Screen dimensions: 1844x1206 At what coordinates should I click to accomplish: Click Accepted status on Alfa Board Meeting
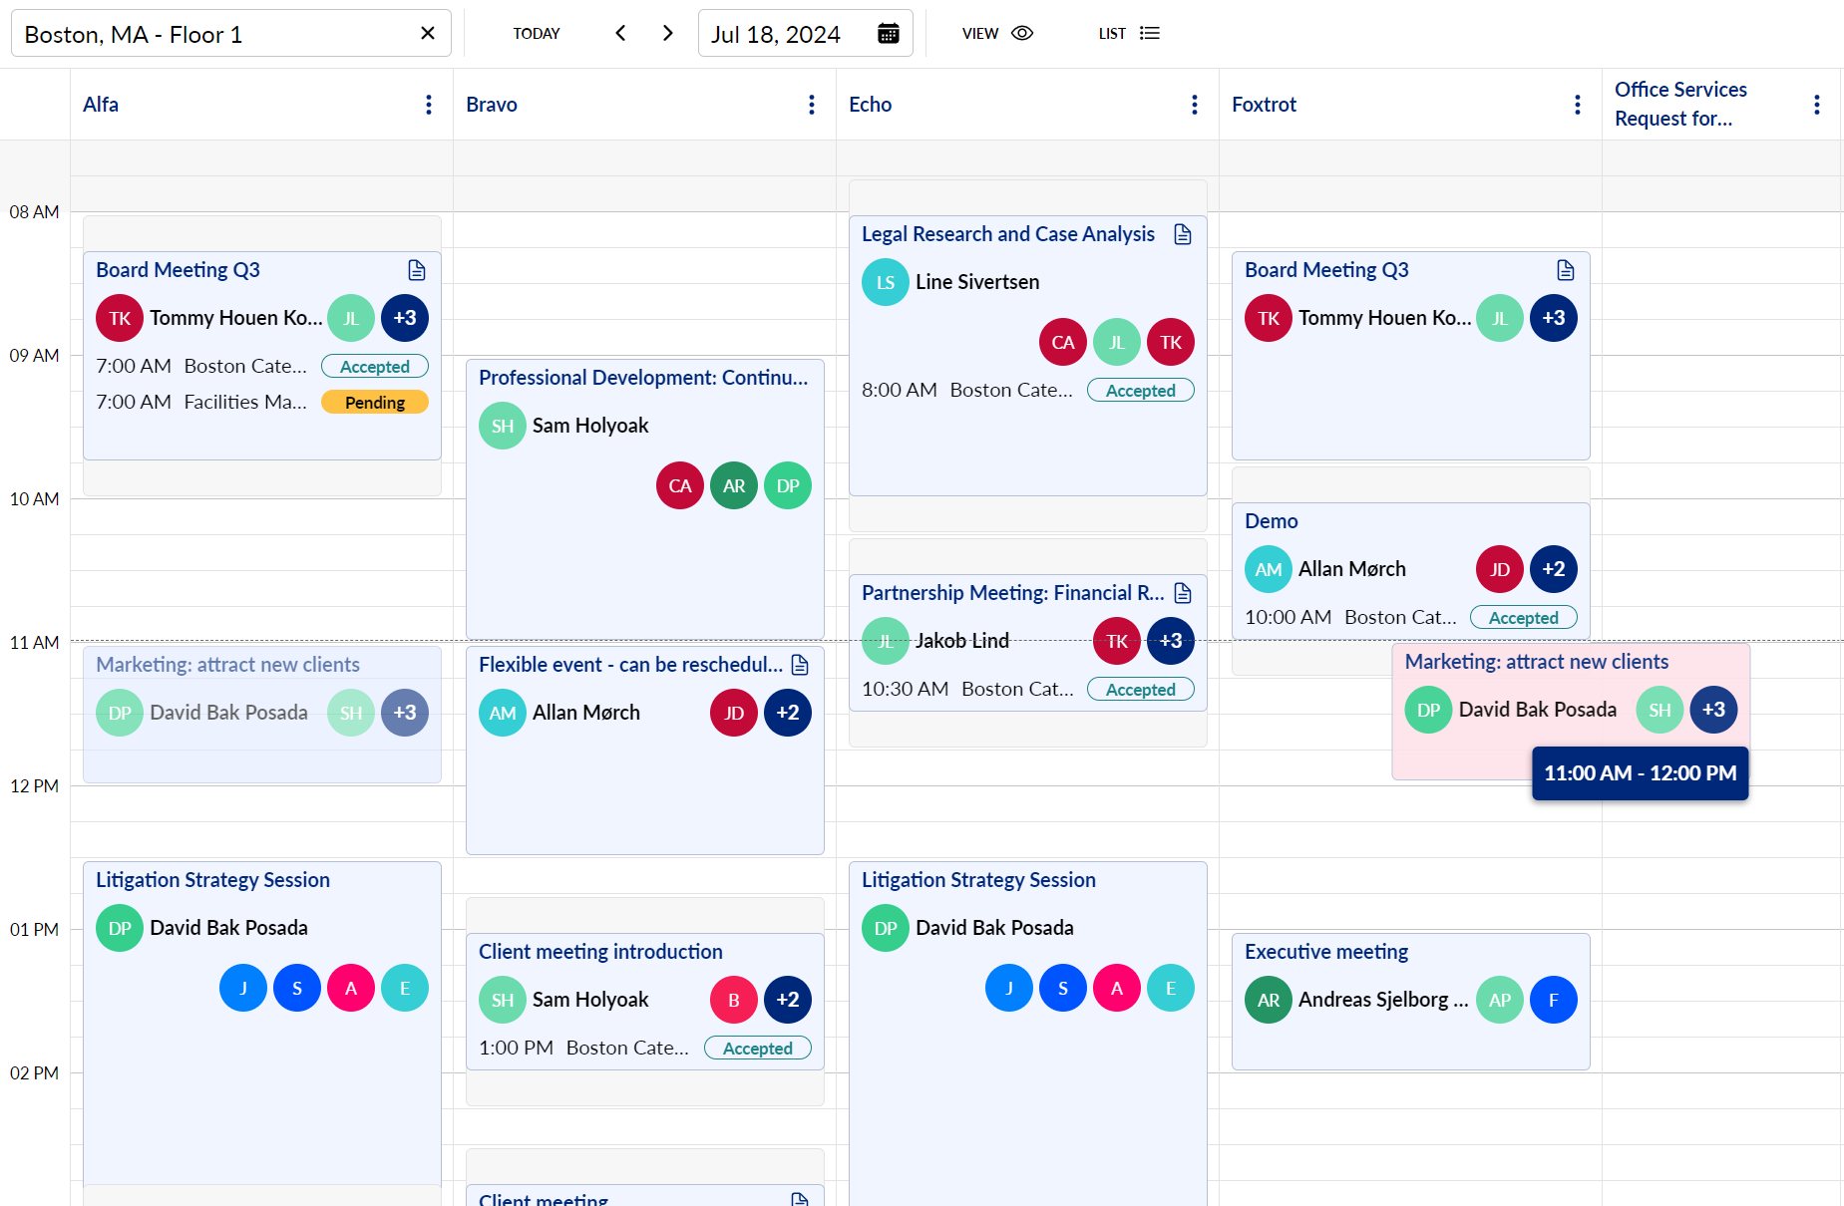click(375, 366)
